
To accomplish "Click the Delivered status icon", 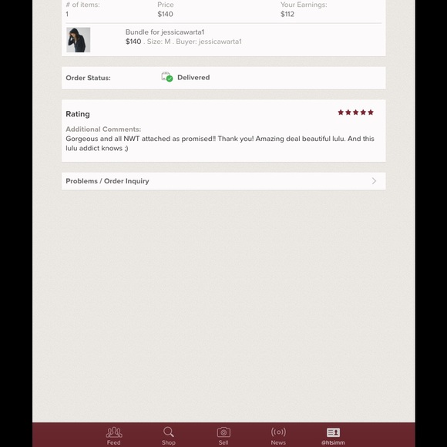I will point(167,77).
